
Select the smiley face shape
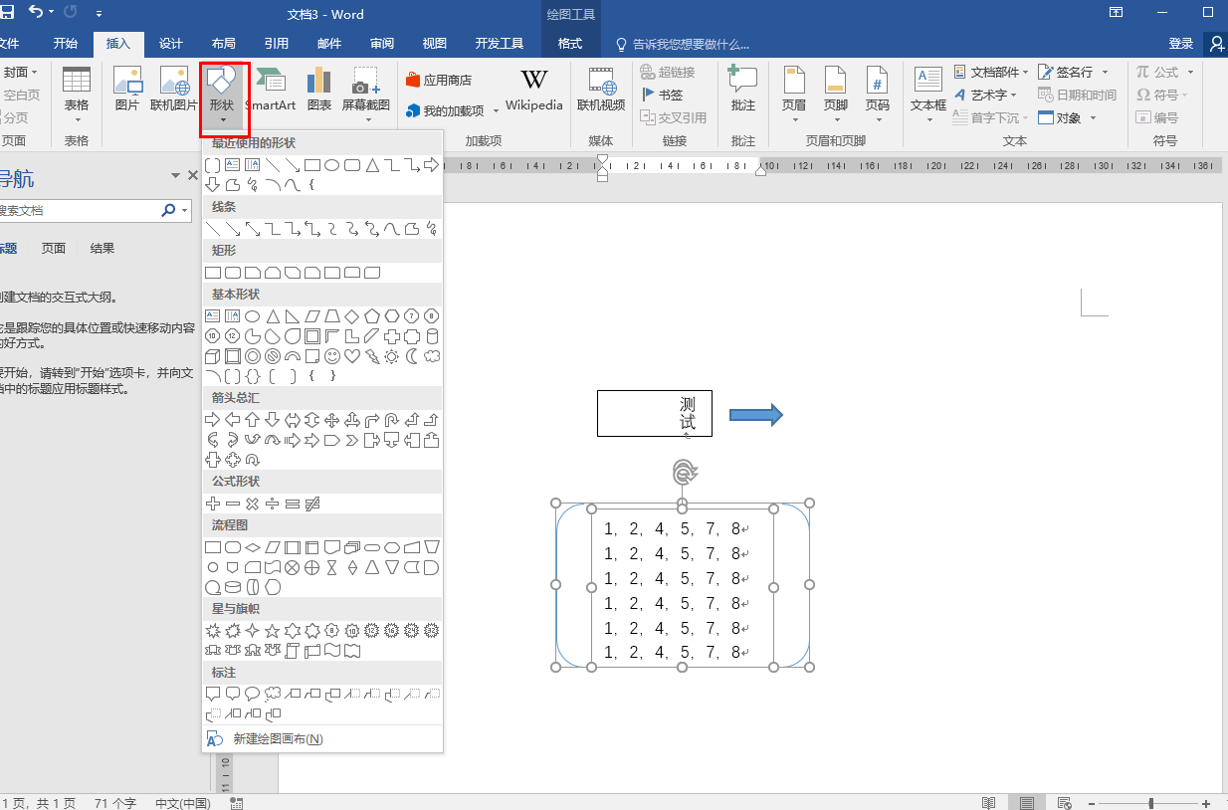click(x=332, y=356)
